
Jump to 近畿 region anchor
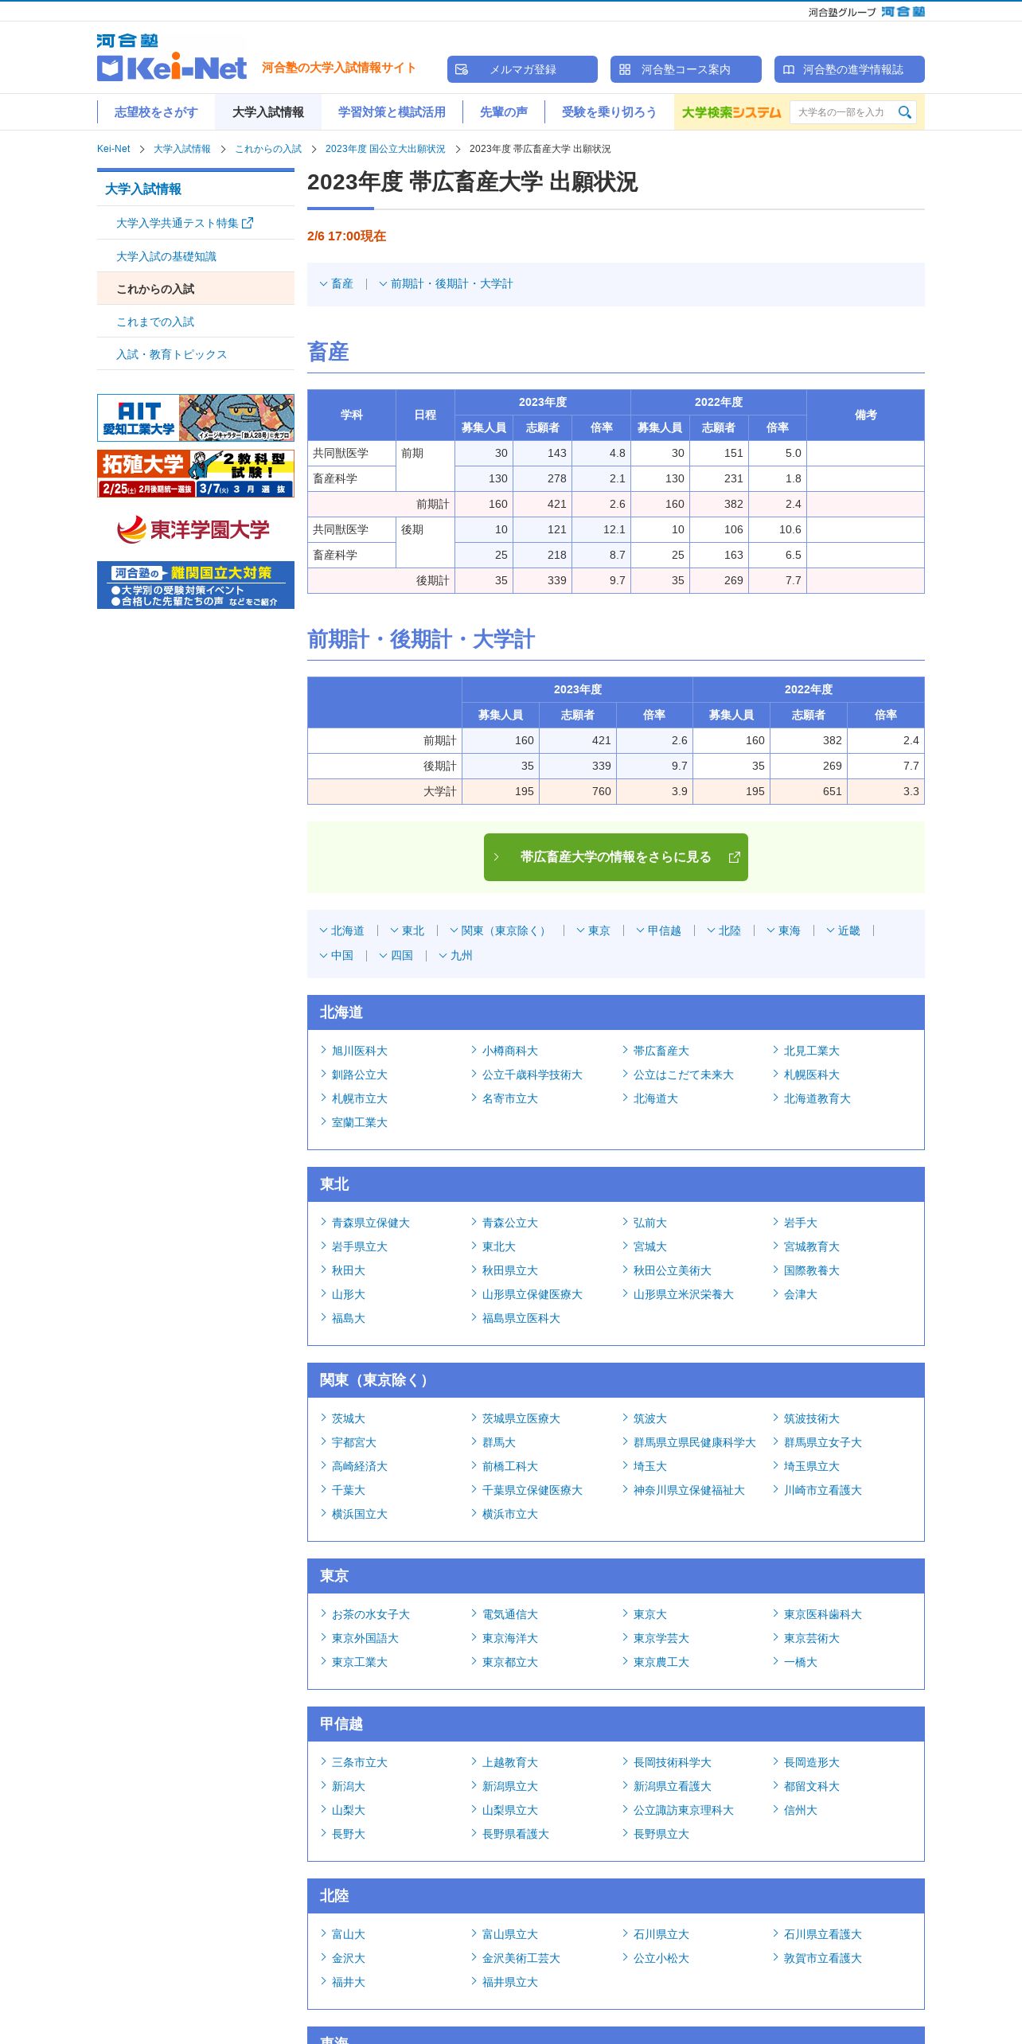(x=844, y=930)
